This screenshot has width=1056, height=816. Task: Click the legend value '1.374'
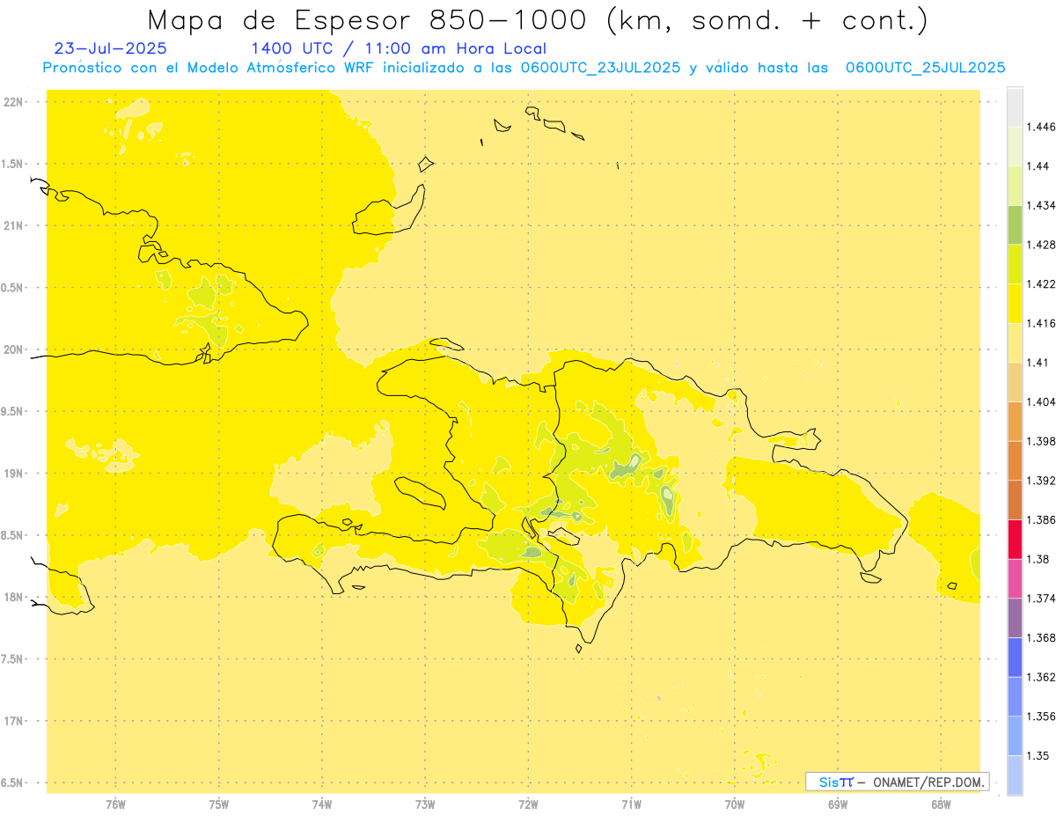(1041, 599)
